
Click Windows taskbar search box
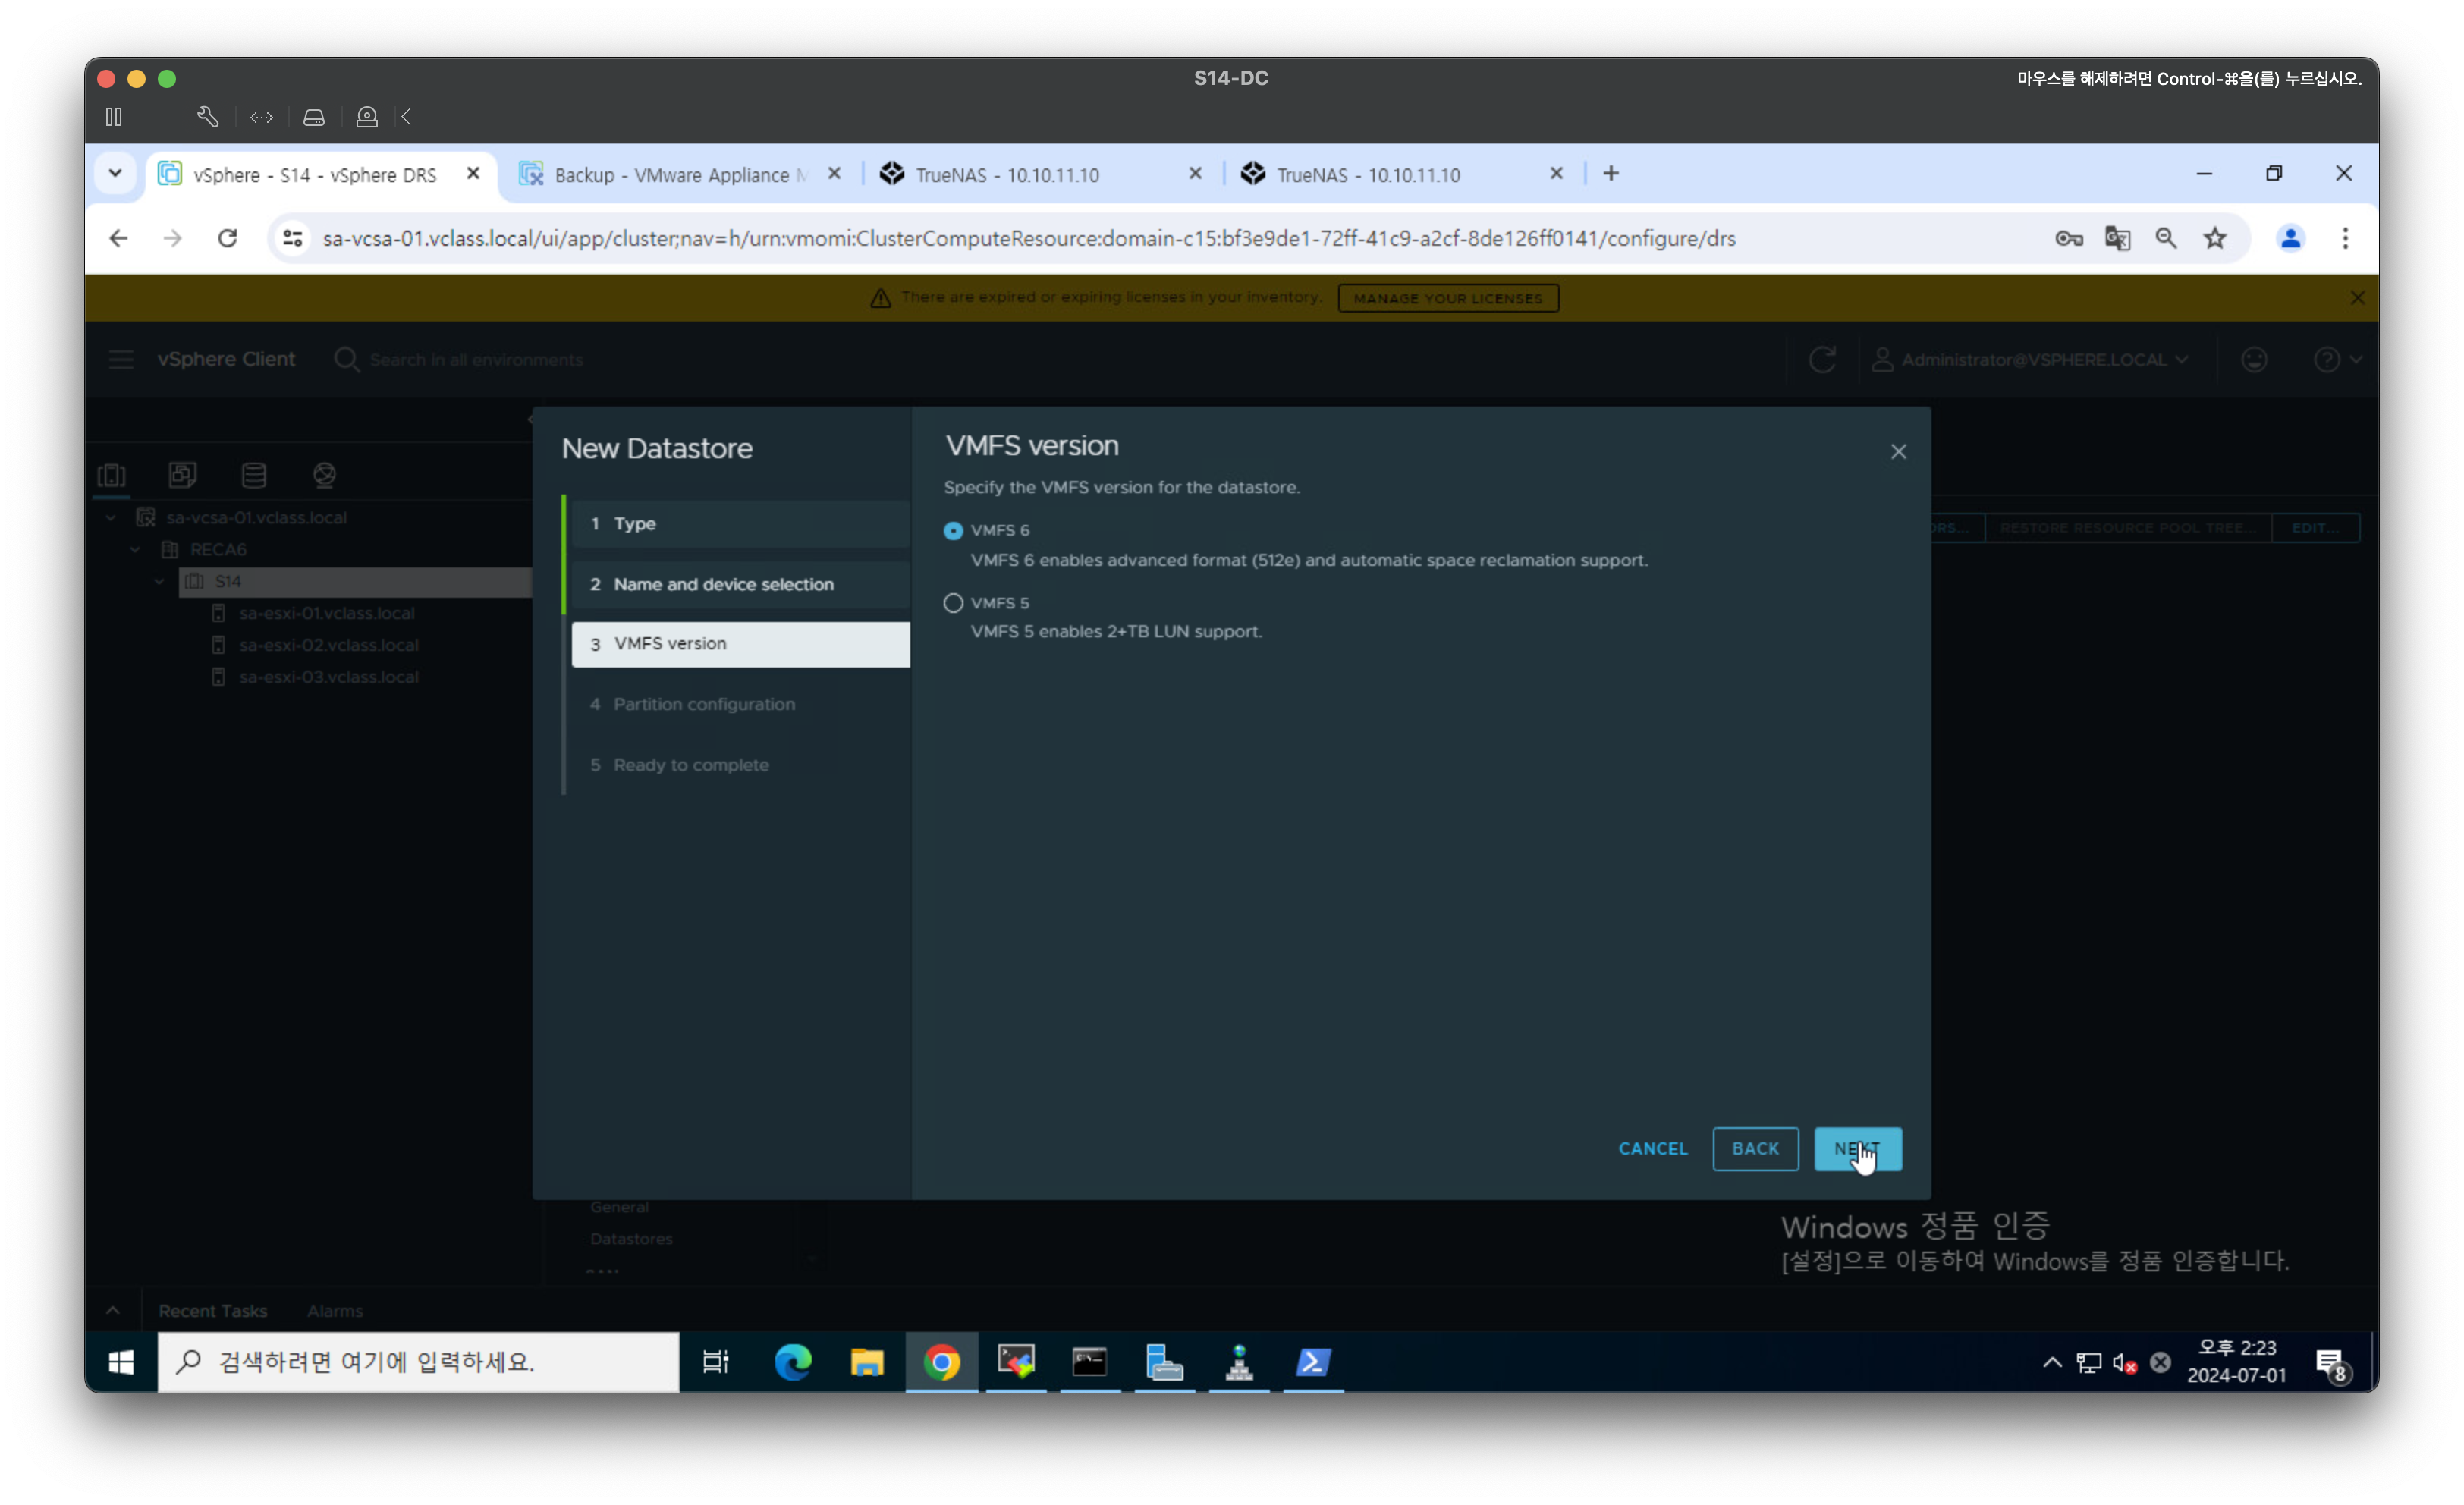coord(418,1362)
